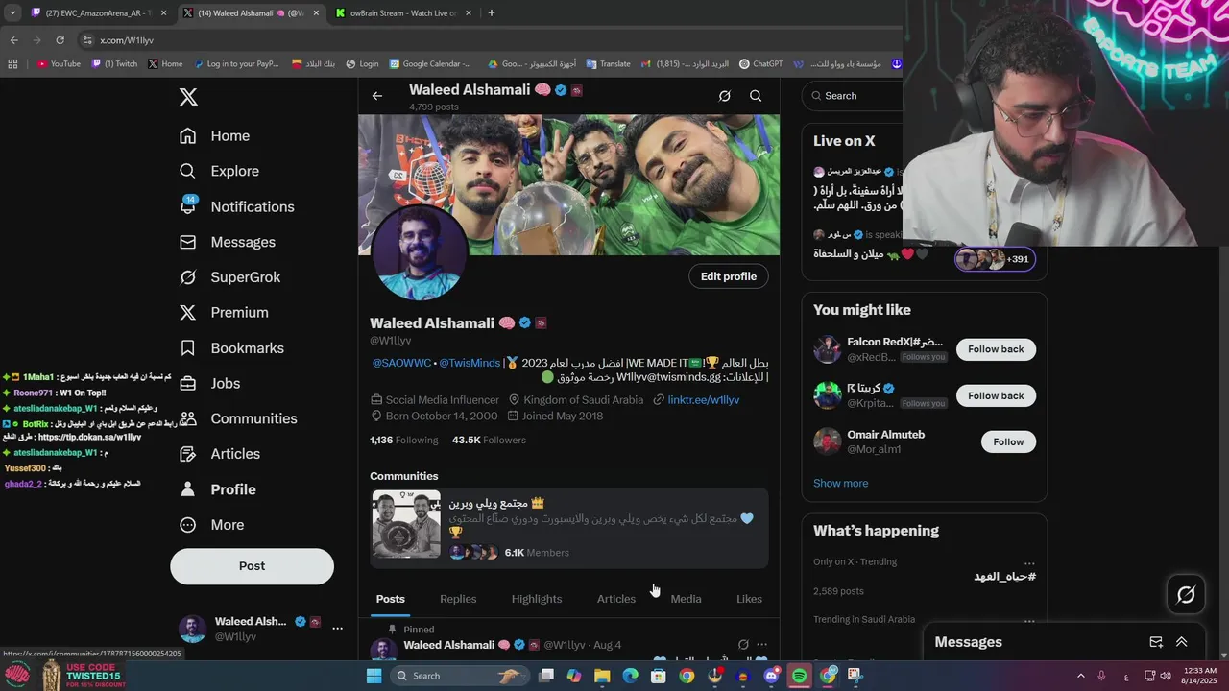Expand the Messages drawer with double chevron
1229x691 pixels.
pos(1182,642)
